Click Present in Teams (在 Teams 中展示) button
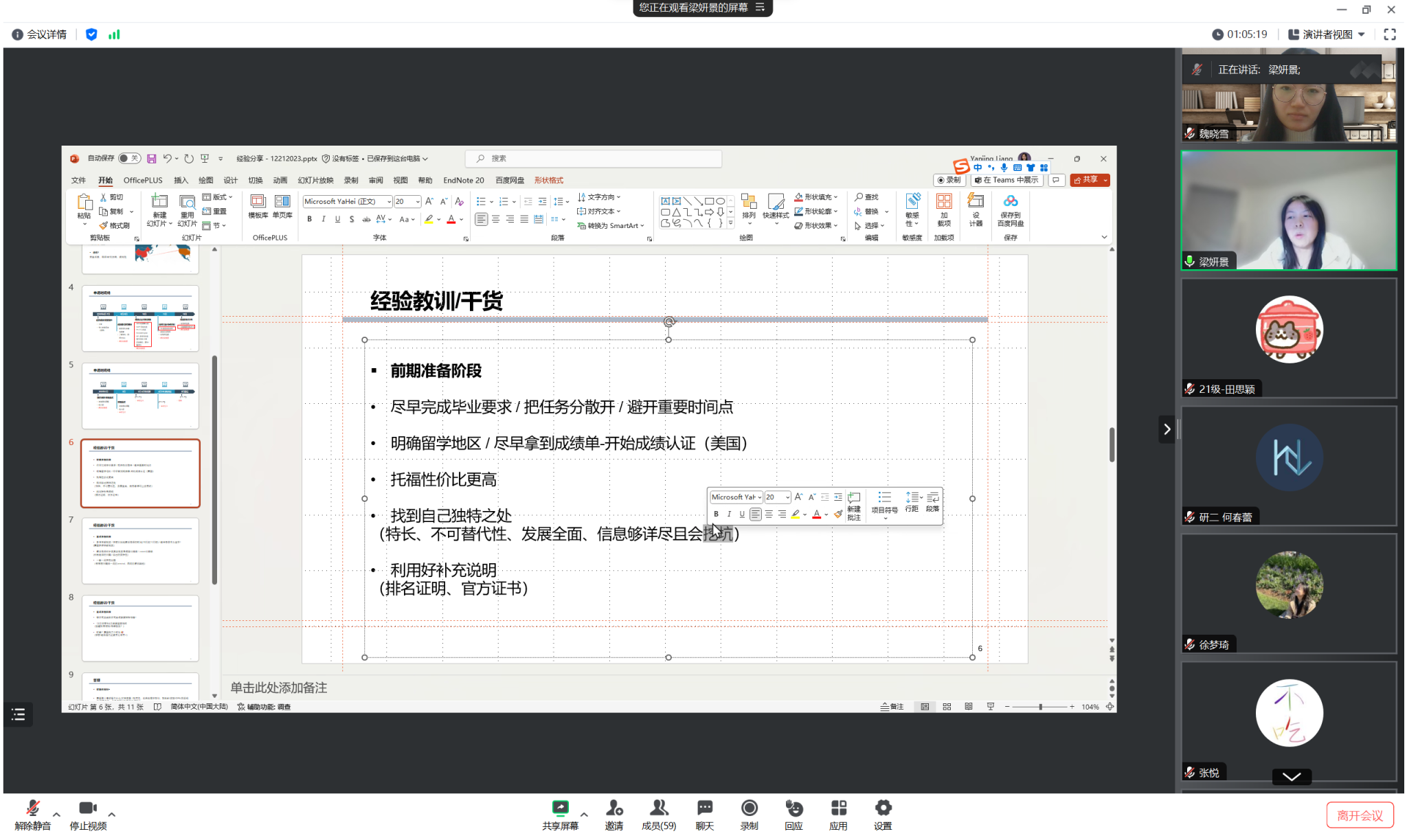This screenshot has height=838, width=1407. point(1006,180)
